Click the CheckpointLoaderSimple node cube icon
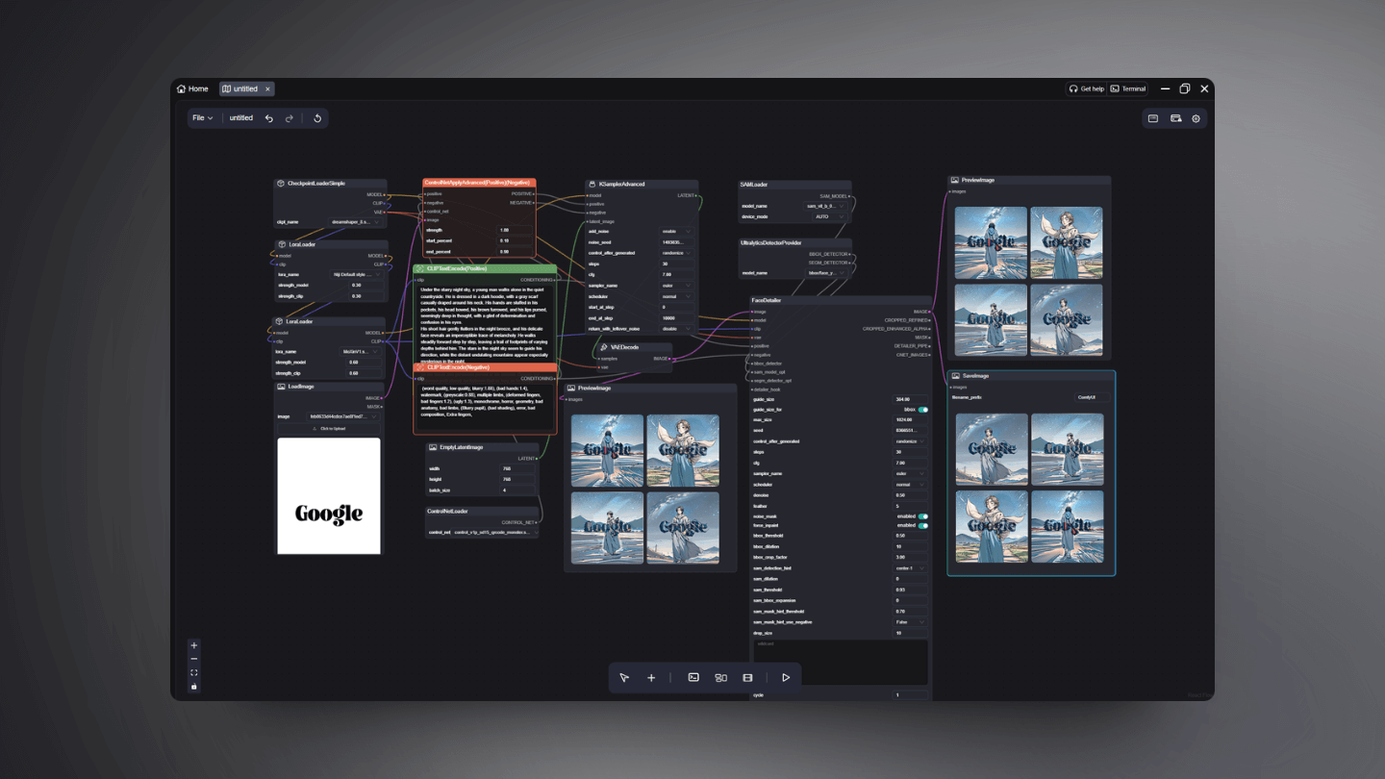This screenshot has height=779, width=1385. coord(281,183)
